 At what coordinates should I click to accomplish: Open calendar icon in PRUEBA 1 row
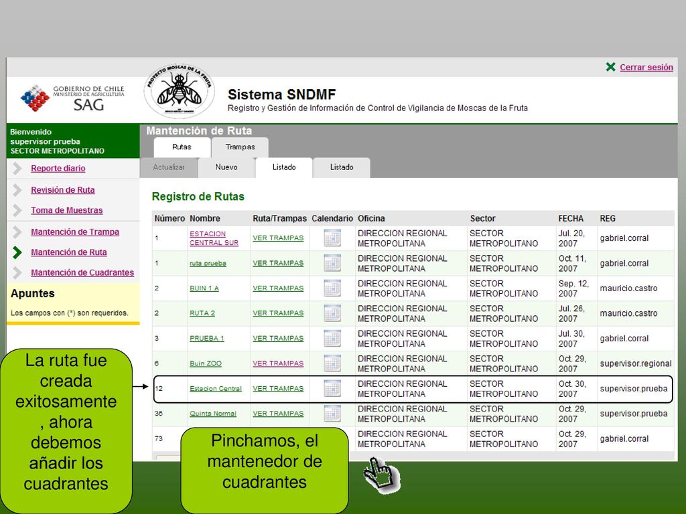(x=332, y=338)
